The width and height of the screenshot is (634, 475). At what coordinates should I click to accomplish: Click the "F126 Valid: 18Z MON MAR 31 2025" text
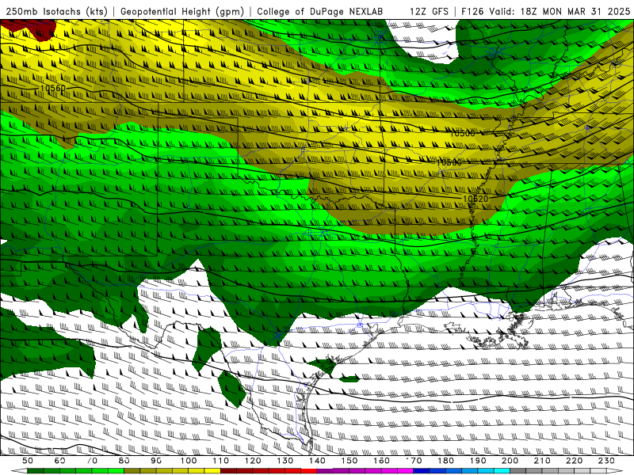[x=545, y=11]
